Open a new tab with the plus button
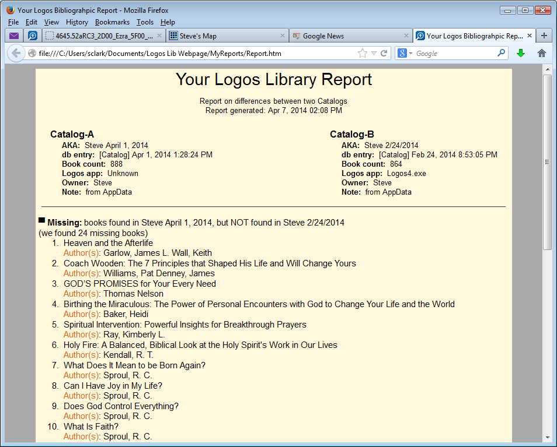 [544, 36]
